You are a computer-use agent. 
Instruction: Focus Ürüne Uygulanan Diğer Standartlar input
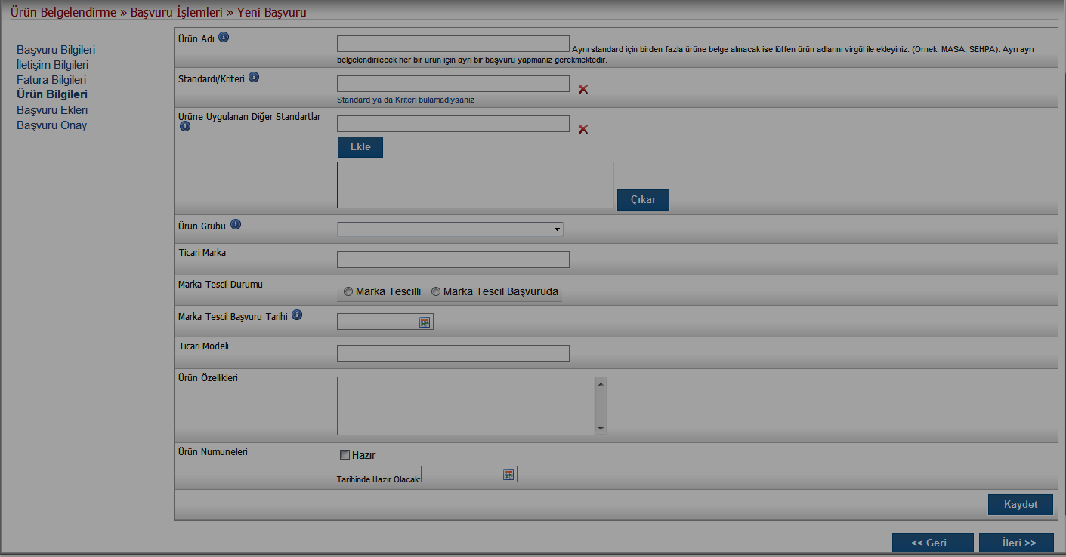[x=453, y=124]
